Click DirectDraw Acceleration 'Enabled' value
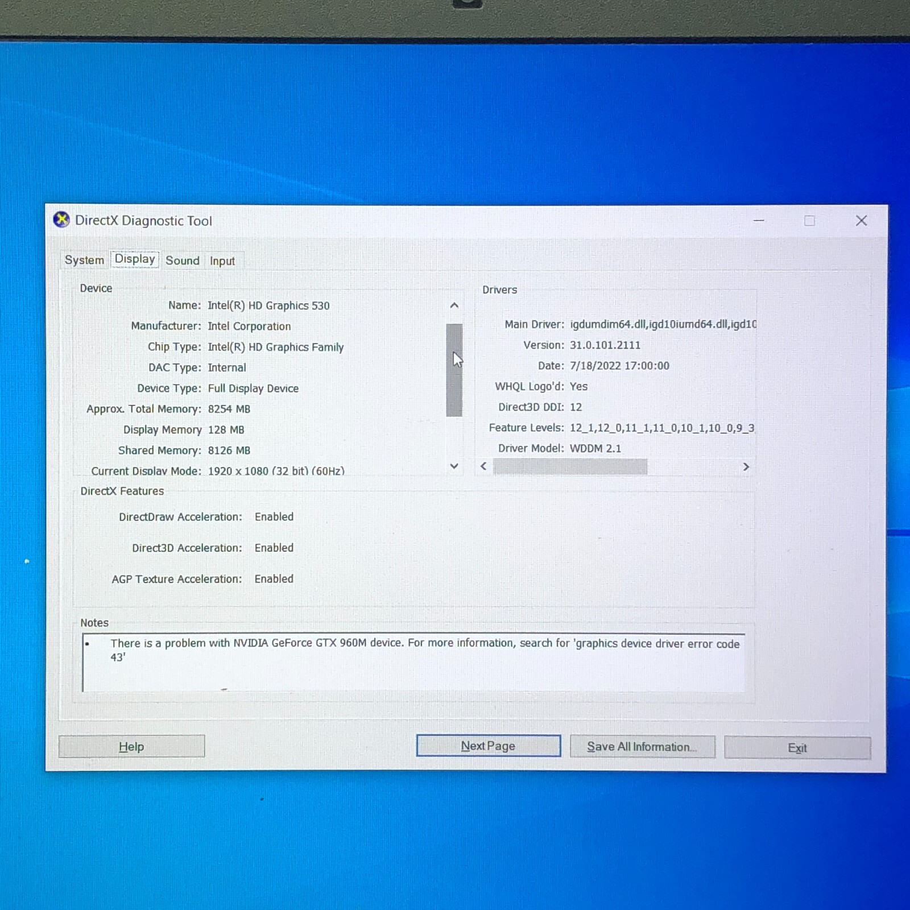This screenshot has height=910, width=910. (x=274, y=516)
